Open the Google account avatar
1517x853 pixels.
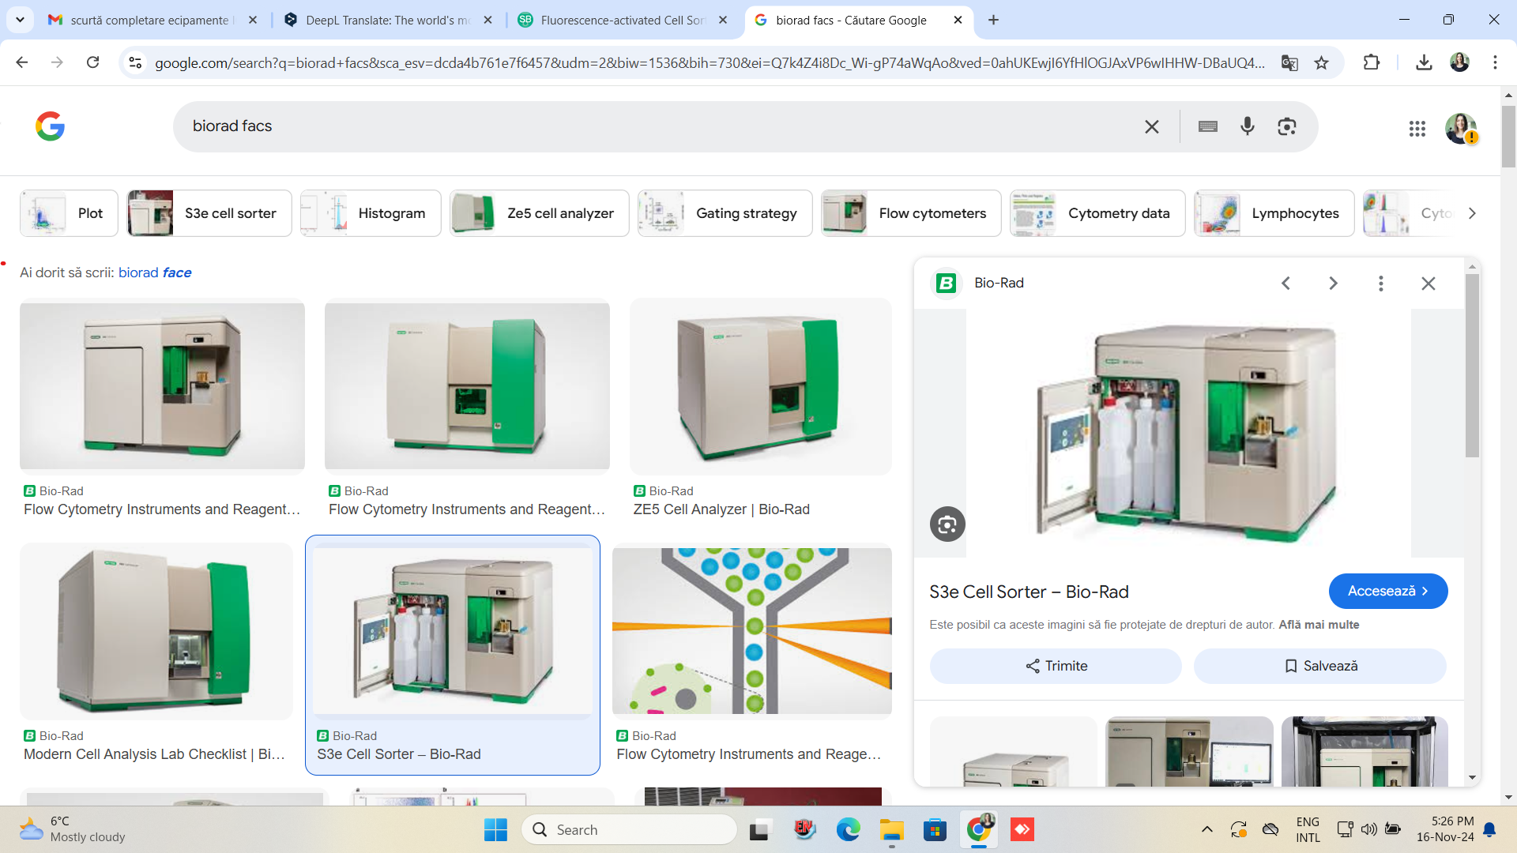coord(1461,128)
